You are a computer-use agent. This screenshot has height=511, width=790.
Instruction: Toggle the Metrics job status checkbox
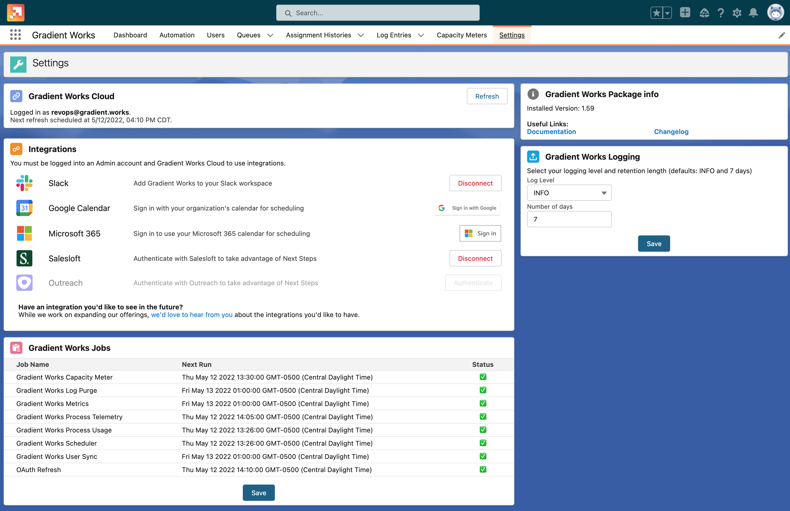pos(483,403)
